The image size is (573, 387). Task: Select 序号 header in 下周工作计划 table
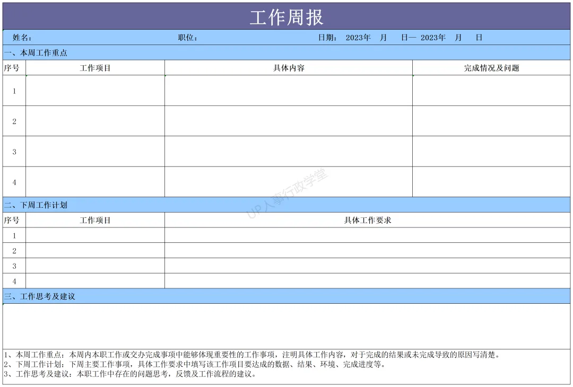14,220
